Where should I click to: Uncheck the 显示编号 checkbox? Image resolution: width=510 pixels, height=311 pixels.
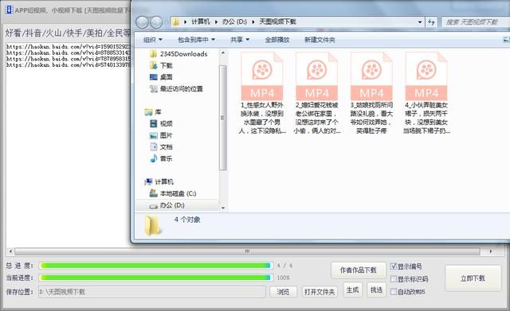click(x=394, y=266)
